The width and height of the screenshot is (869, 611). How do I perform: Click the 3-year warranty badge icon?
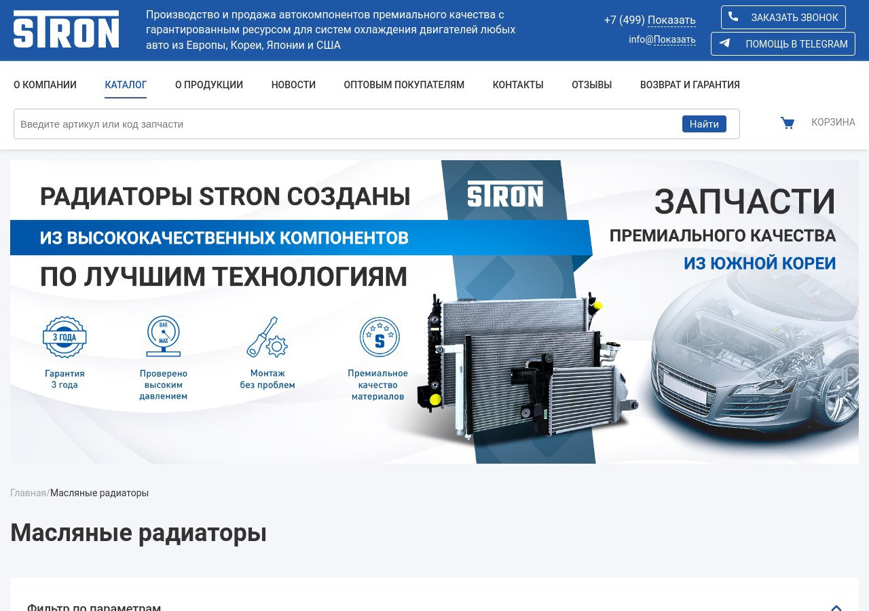(x=64, y=337)
